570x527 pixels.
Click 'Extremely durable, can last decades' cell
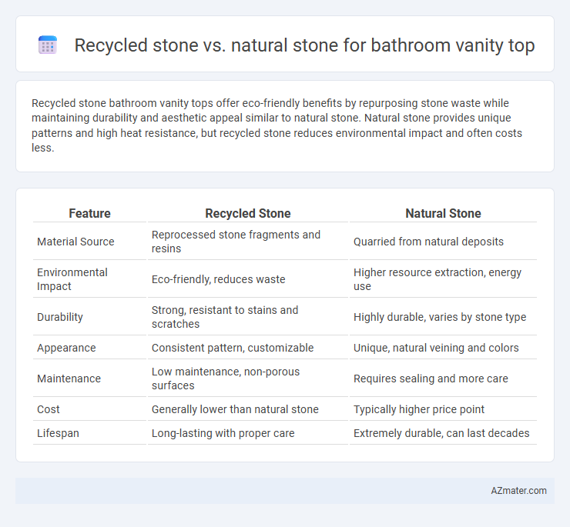point(443,433)
